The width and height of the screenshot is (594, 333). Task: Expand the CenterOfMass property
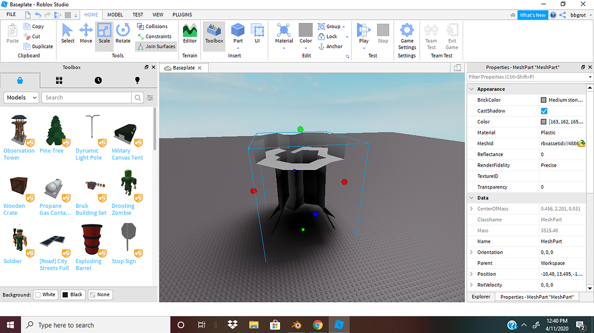point(472,209)
